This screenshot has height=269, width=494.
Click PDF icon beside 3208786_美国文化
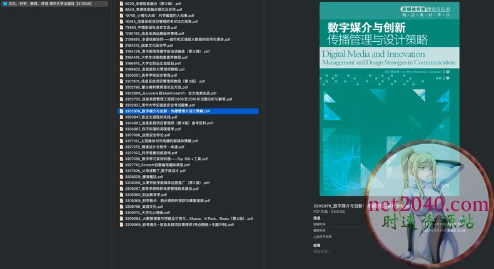pos(122,207)
